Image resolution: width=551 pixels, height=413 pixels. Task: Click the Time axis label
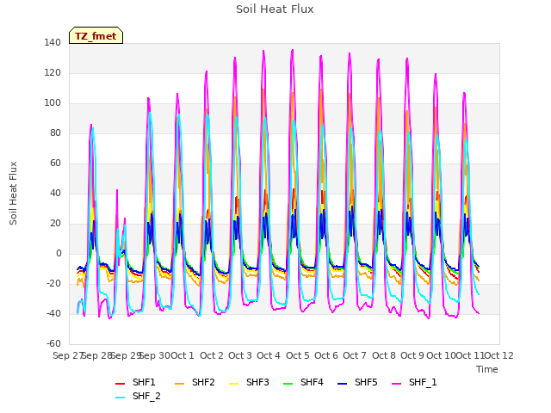(487, 369)
